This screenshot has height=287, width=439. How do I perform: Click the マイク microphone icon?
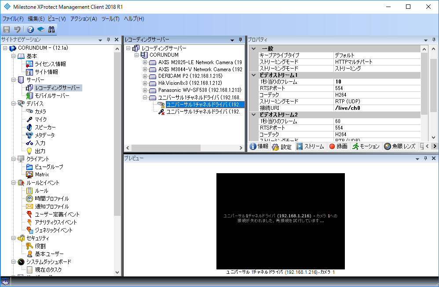[x=29, y=120]
